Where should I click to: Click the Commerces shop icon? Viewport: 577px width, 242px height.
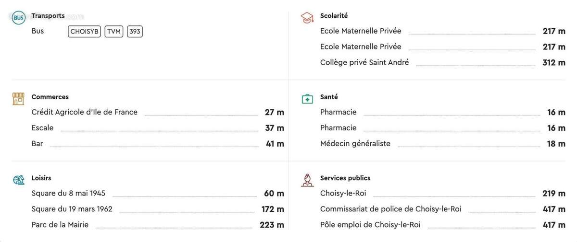tap(18, 99)
